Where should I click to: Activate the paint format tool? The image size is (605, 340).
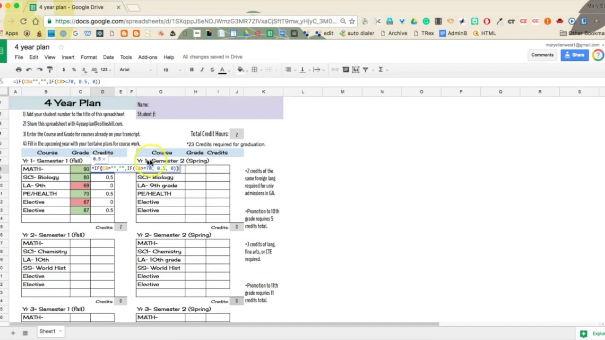click(x=50, y=70)
